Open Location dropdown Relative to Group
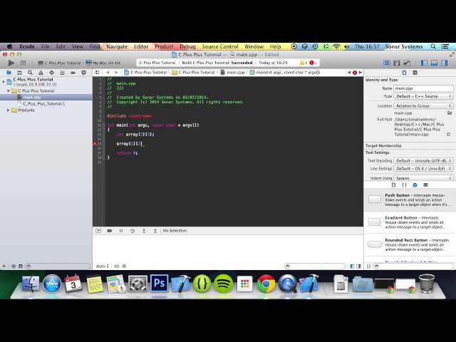 click(x=423, y=106)
